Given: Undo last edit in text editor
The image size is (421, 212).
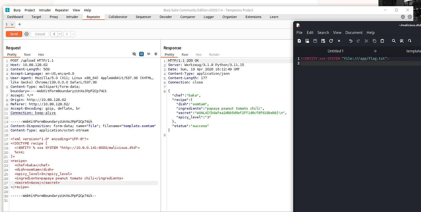Looking at the screenshot, I should pyautogui.click(x=351, y=41).
